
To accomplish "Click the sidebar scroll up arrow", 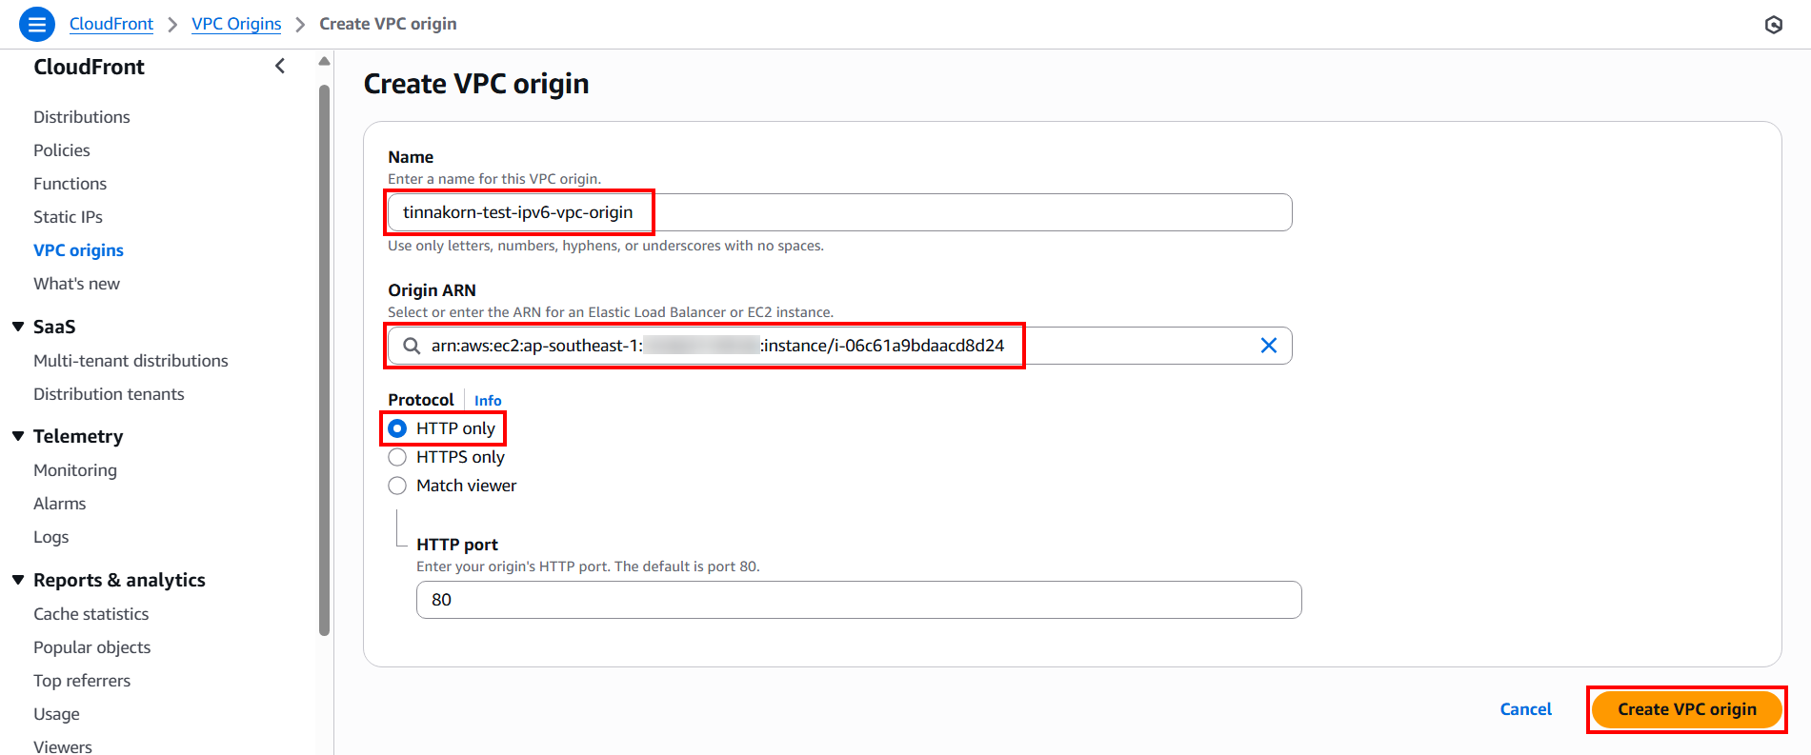I will coord(324,61).
